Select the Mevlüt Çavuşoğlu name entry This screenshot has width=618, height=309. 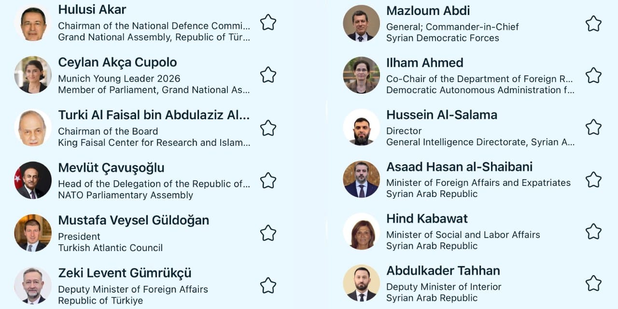point(111,168)
